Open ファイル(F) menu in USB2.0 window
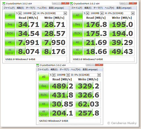This screenshot has width=141, height=129. [9, 8]
